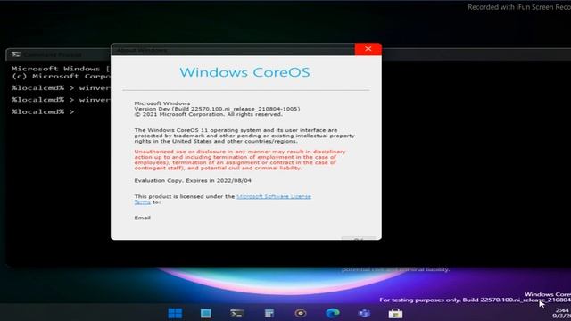
Task: Open the calculator-style grid icon in taskbar
Action: (x=269, y=313)
